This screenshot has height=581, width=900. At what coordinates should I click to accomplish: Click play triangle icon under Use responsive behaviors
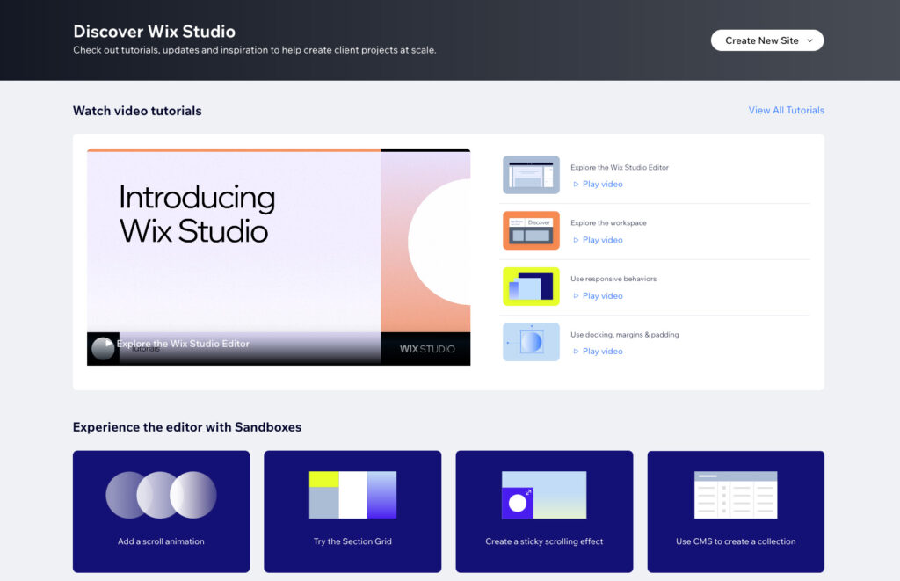576,295
